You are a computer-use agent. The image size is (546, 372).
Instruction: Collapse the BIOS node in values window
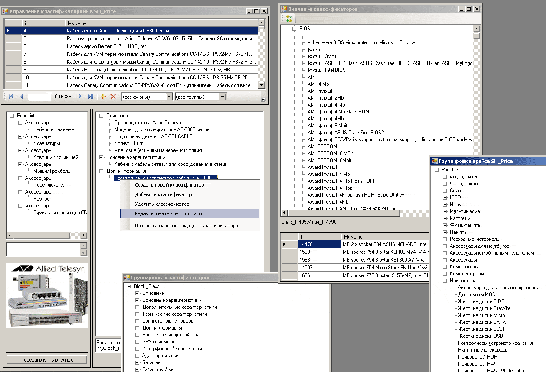click(294, 28)
